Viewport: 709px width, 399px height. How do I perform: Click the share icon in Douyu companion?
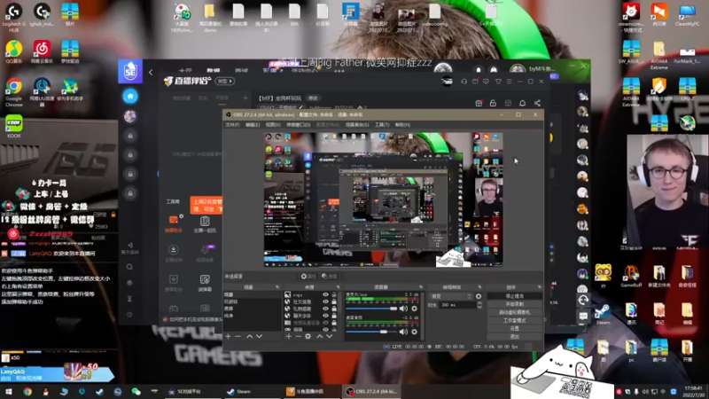coord(537,103)
